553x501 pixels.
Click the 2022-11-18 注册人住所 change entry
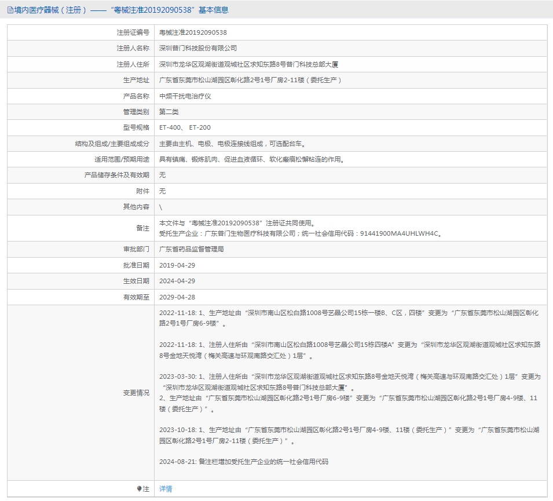click(x=350, y=350)
